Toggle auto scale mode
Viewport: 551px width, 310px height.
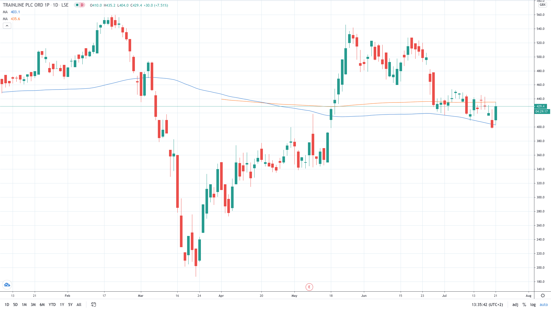pos(544,305)
